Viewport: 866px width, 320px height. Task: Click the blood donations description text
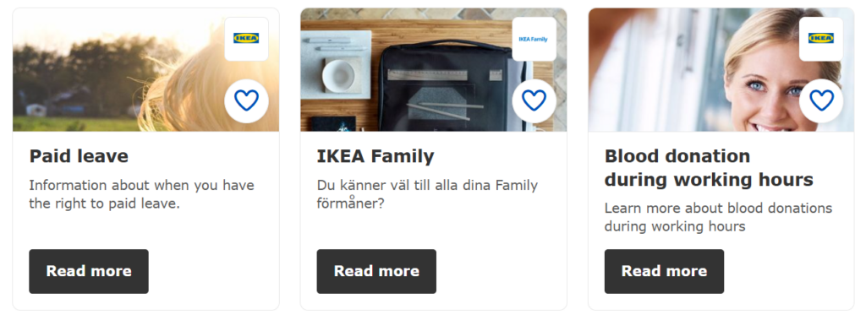point(719,217)
